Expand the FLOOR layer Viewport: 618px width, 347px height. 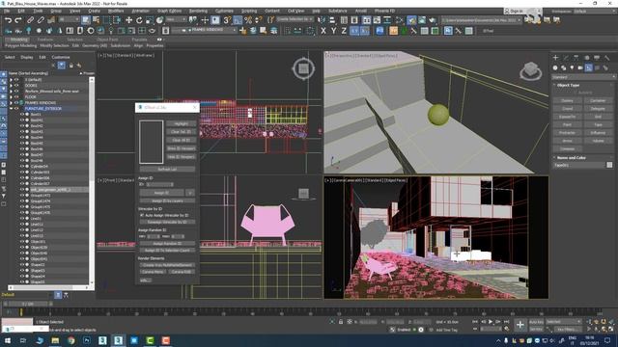tap(11, 96)
